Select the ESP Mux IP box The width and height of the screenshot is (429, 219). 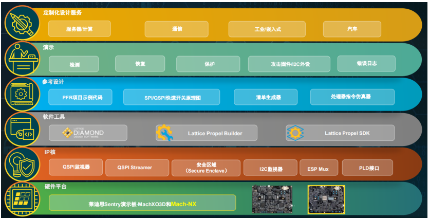(319, 168)
